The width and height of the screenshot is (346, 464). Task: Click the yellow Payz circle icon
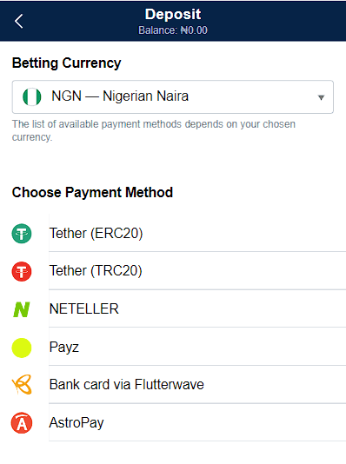(22, 348)
